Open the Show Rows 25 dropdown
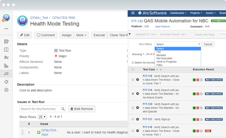Image resolution: width=226 pixels, height=138 pixels. pyautogui.click(x=42, y=117)
